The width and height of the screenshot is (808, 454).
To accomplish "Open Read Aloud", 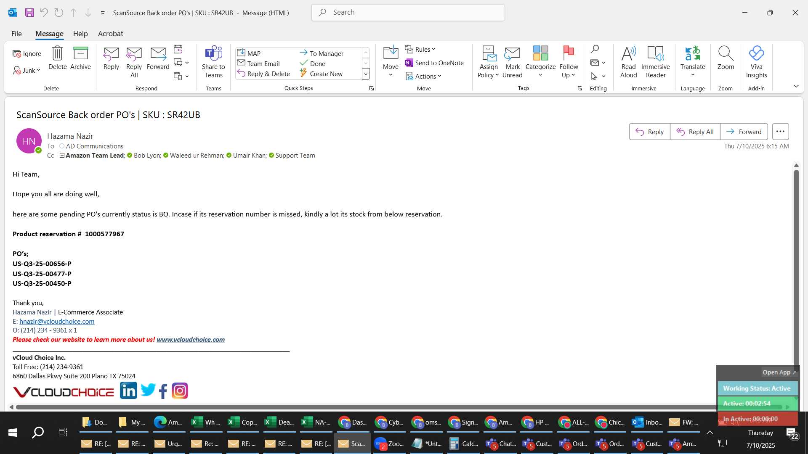I will click(x=628, y=62).
